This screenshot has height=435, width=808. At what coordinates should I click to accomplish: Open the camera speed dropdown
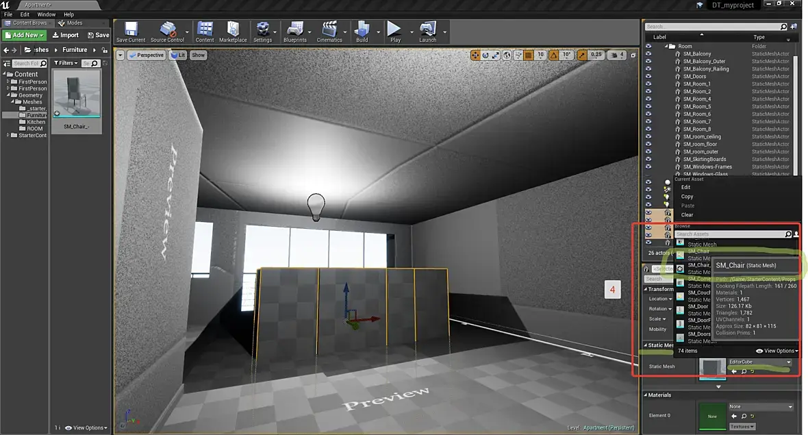click(616, 55)
